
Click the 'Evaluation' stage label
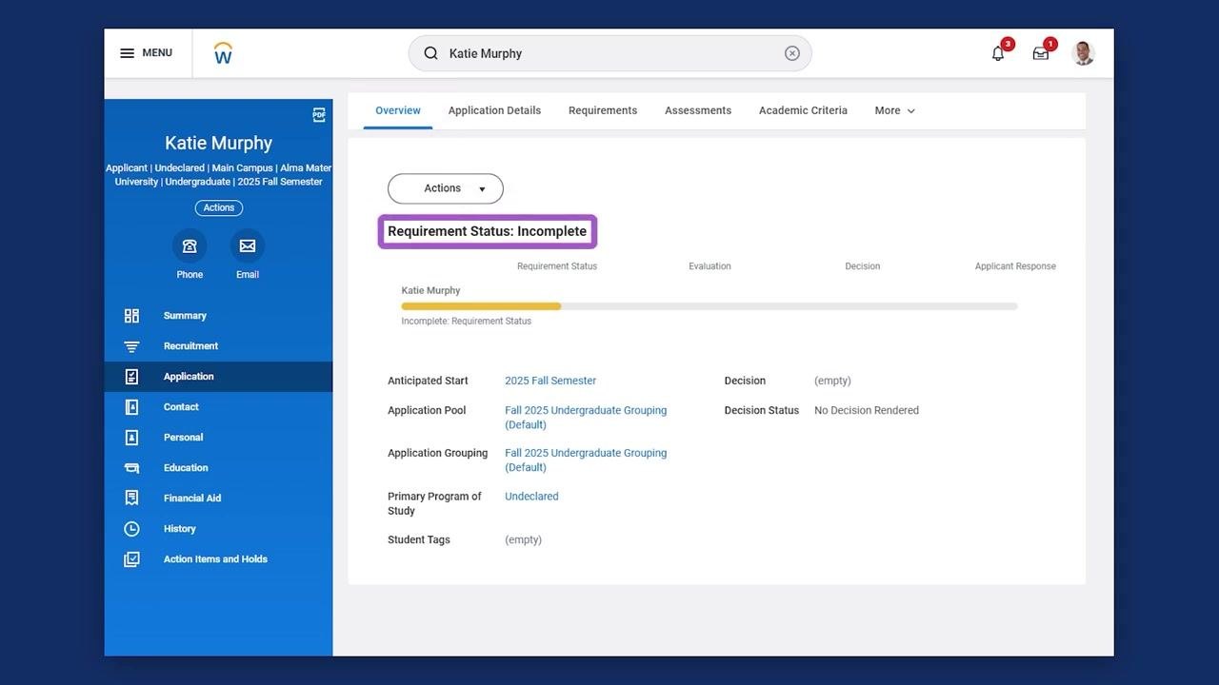pyautogui.click(x=710, y=266)
